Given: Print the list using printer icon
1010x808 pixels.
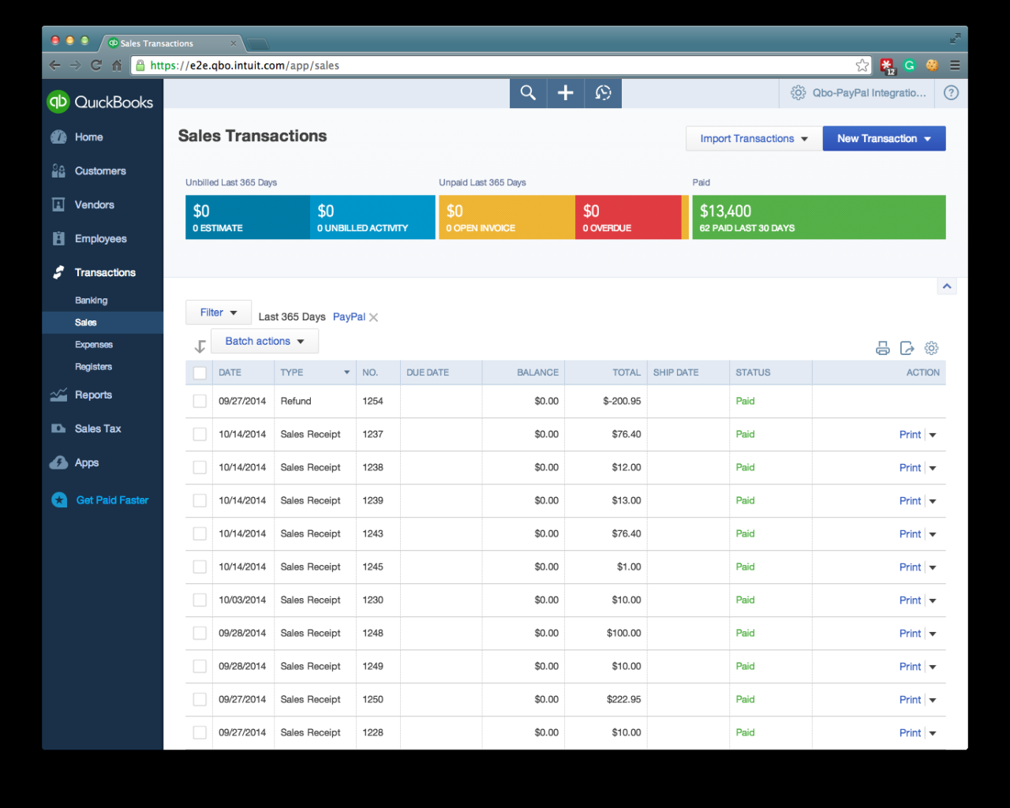Looking at the screenshot, I should click(x=883, y=348).
